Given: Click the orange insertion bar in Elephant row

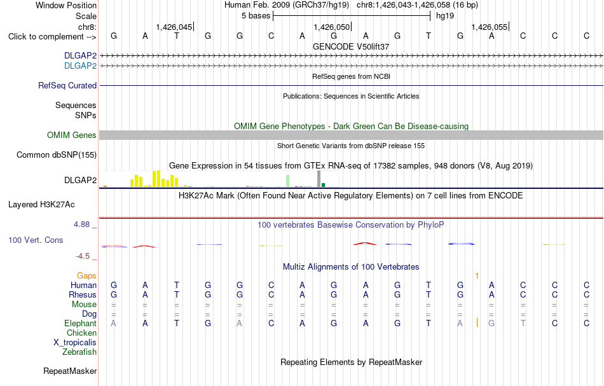Looking at the screenshot, I should pos(477,323).
